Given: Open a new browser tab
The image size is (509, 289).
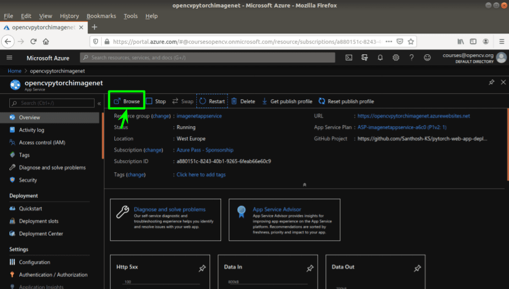Looking at the screenshot, I should coord(95,27).
